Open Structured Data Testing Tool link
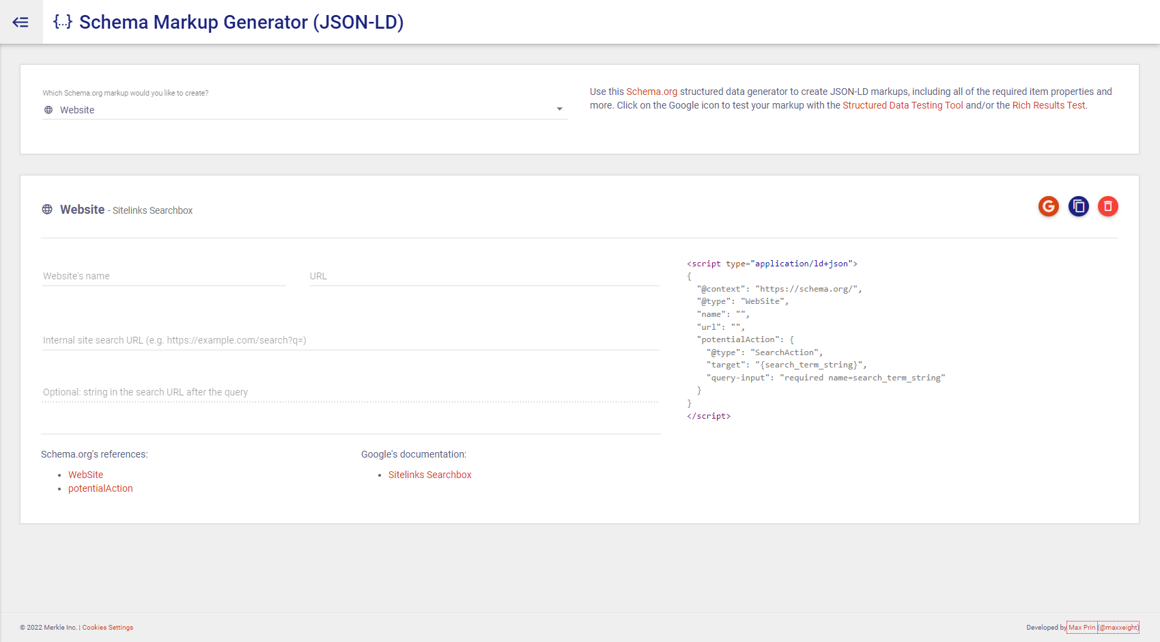This screenshot has height=642, width=1160. [903, 105]
